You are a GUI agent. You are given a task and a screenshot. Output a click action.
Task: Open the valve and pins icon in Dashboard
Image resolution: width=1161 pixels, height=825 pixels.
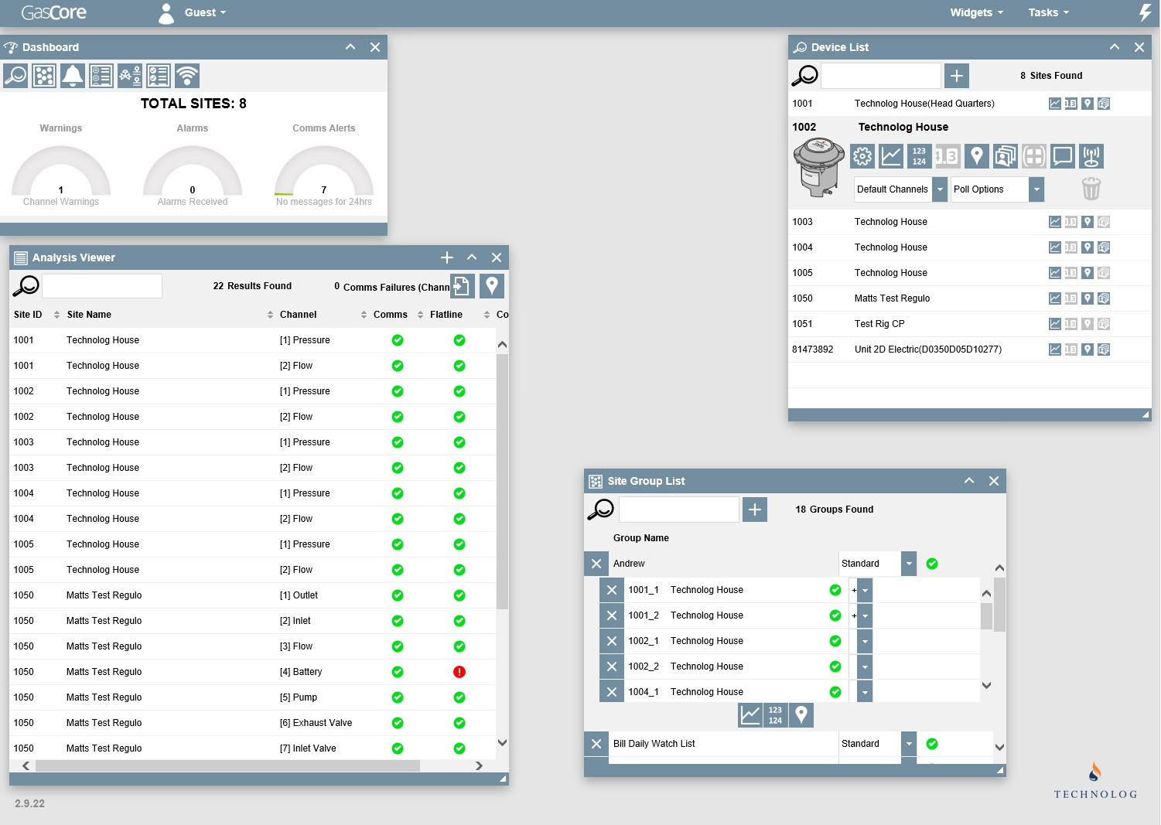(130, 76)
